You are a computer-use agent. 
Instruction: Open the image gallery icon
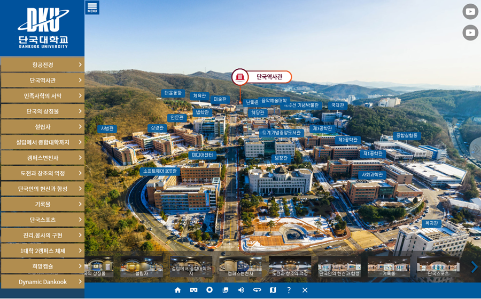click(226, 290)
